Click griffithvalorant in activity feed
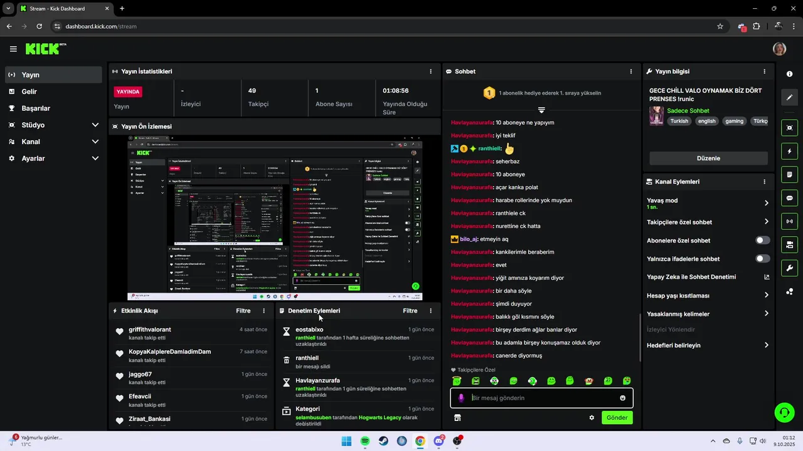Viewport: 803px width, 451px height. [150, 329]
